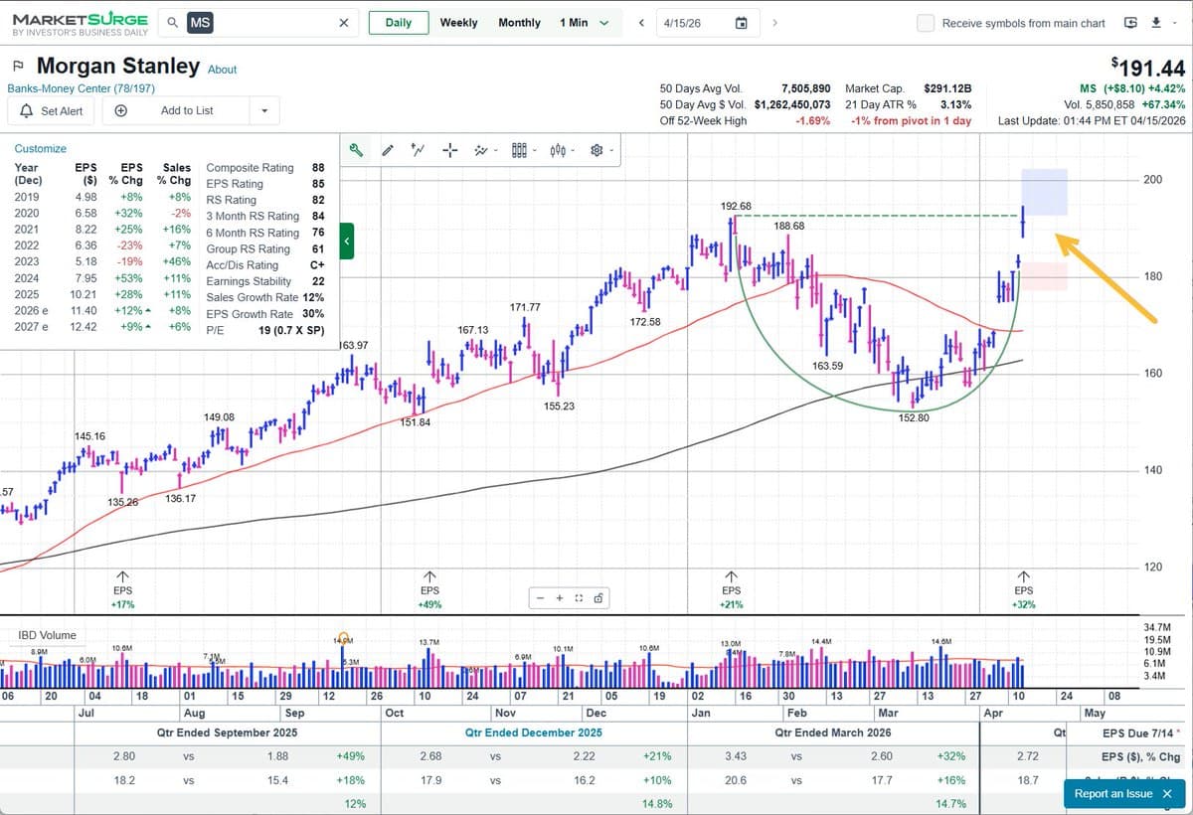This screenshot has height=815, width=1193.
Task: Close the Report an Issue banner
Action: pos(1167,793)
